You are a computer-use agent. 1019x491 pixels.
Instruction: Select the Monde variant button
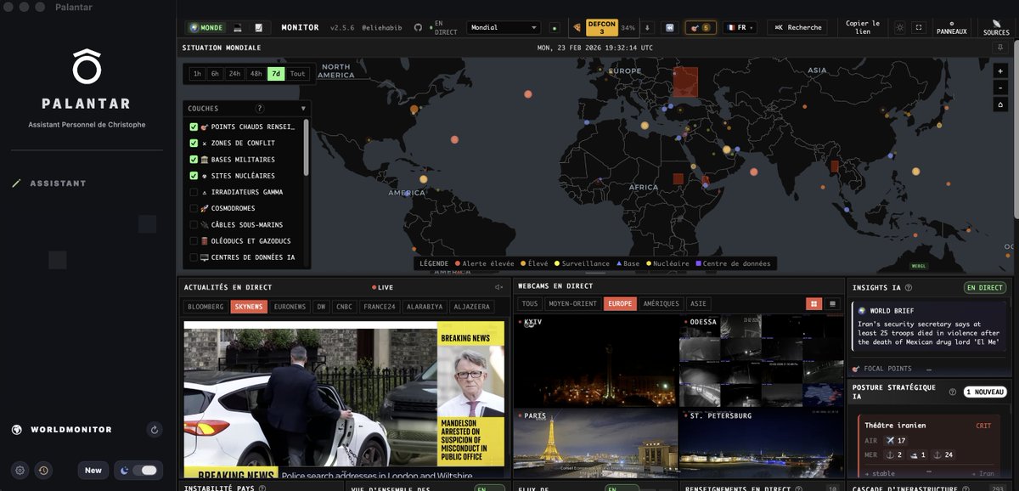pyautogui.click(x=206, y=27)
